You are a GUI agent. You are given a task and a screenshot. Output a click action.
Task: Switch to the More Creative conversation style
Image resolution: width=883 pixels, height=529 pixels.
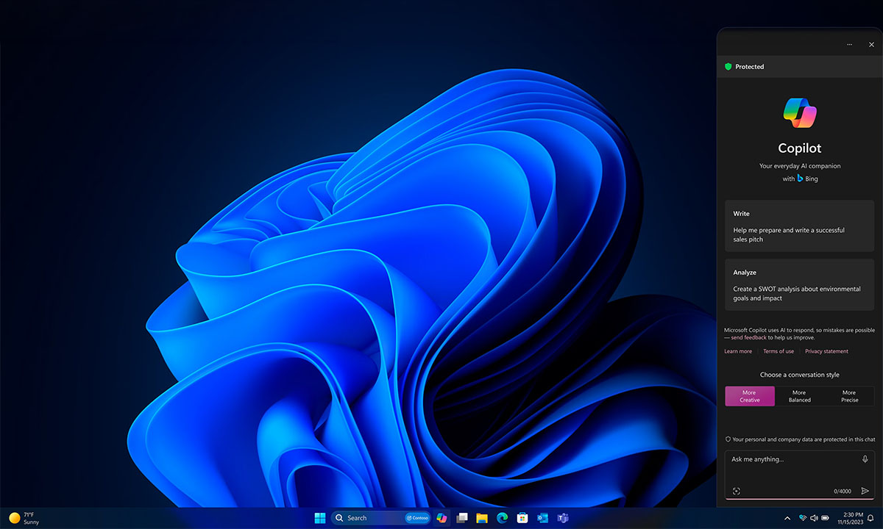pos(749,396)
